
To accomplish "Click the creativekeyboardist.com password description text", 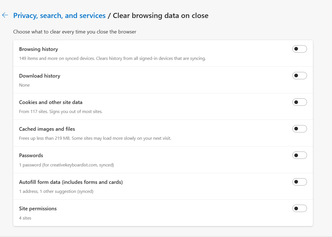I will pyautogui.click(x=66, y=165).
